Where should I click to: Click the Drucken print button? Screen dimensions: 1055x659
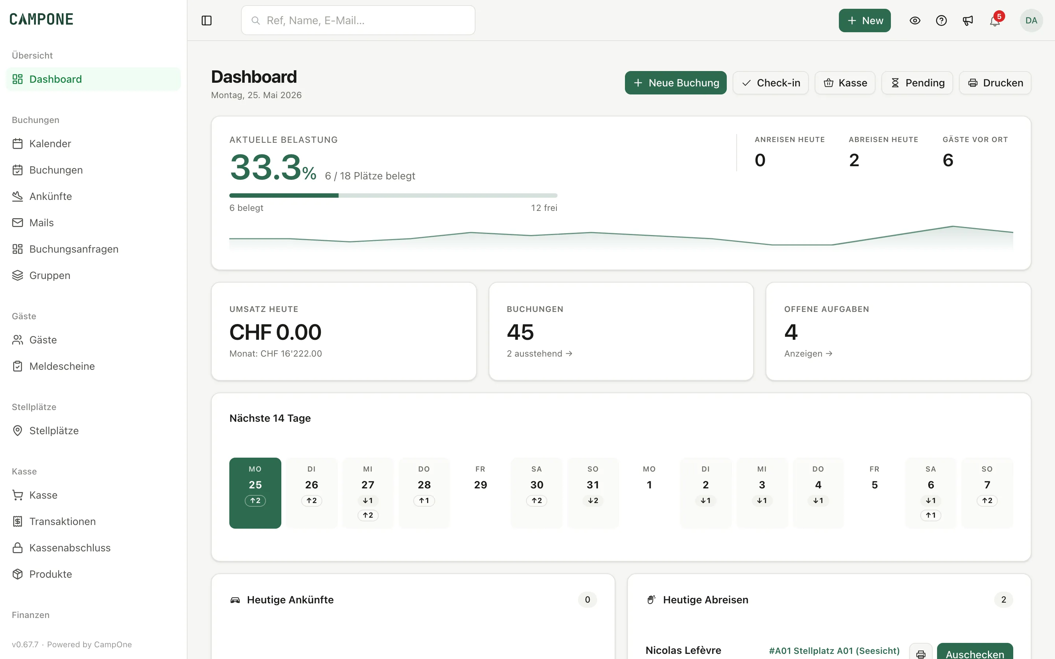click(x=995, y=83)
